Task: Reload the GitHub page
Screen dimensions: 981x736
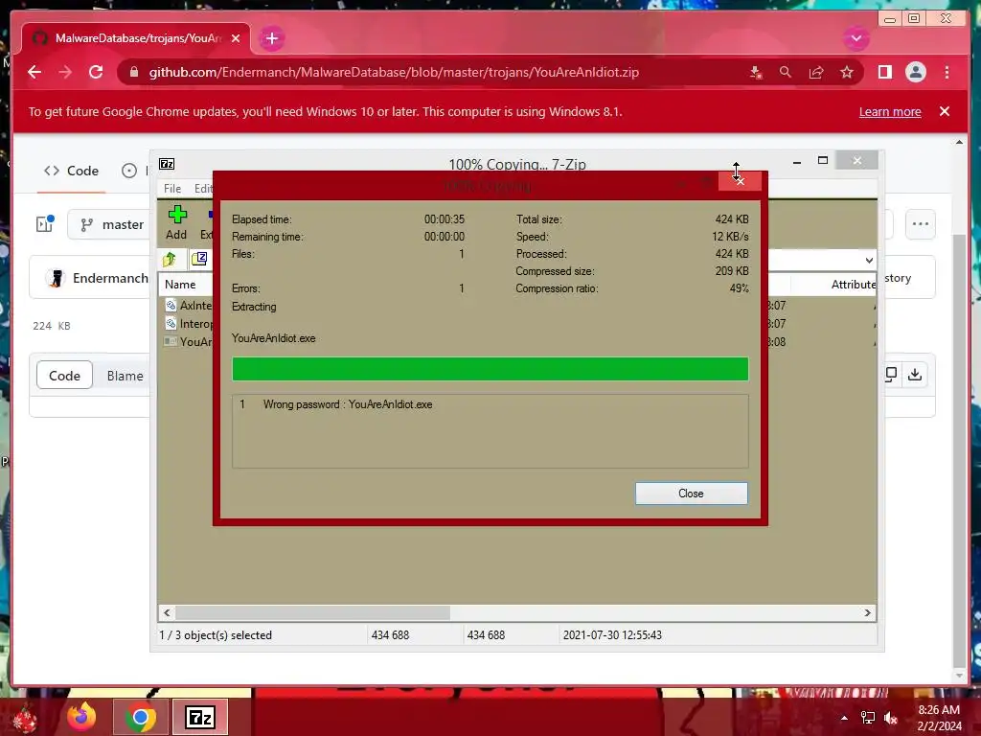Action: [96, 72]
